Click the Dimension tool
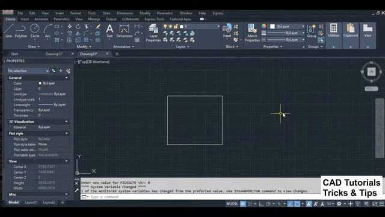The image size is (385, 217). 125,31
